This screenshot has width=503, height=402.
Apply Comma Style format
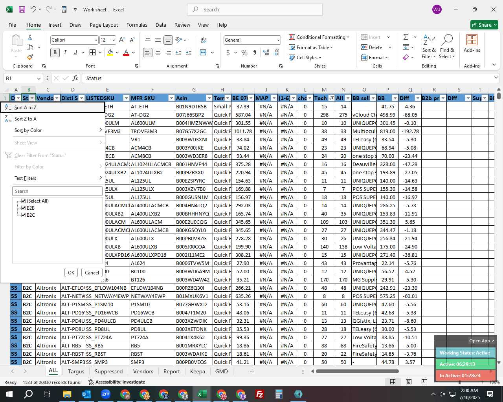[255, 53]
